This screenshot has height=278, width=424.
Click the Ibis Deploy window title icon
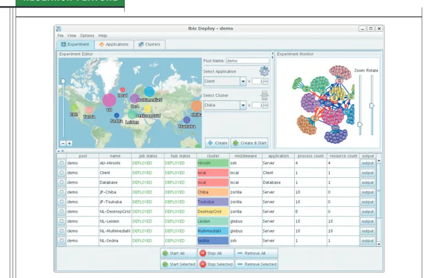click(x=59, y=28)
